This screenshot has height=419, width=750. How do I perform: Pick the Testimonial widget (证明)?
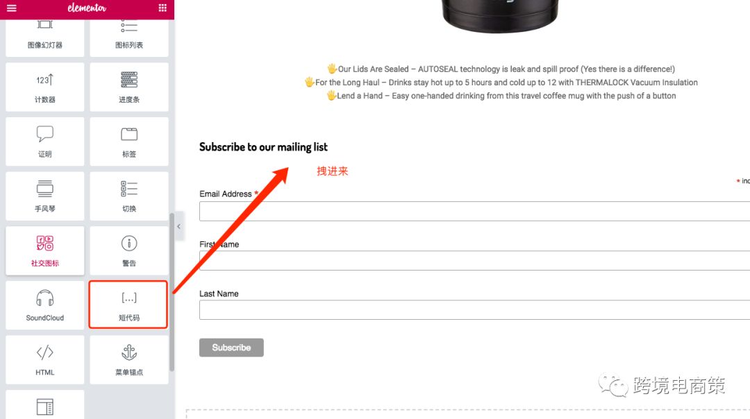tap(45, 142)
